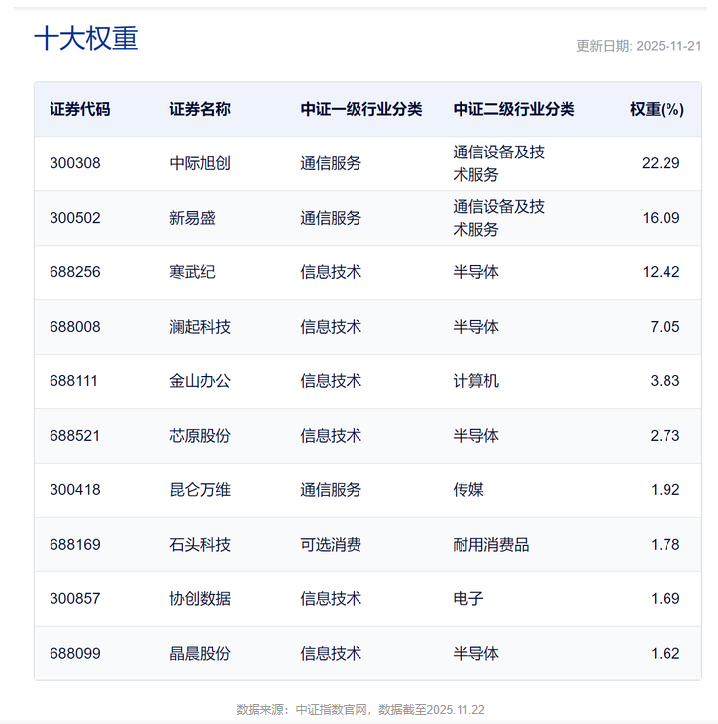This screenshot has height=724, width=718.
Task: Click the 证券名称 column header
Action: tap(199, 109)
